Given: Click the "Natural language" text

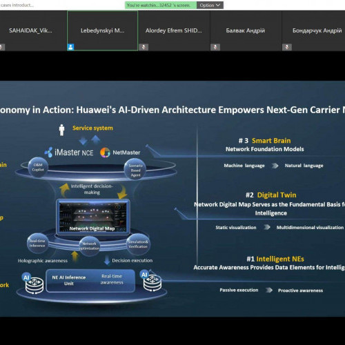Looking at the screenshot, I should point(304,166).
